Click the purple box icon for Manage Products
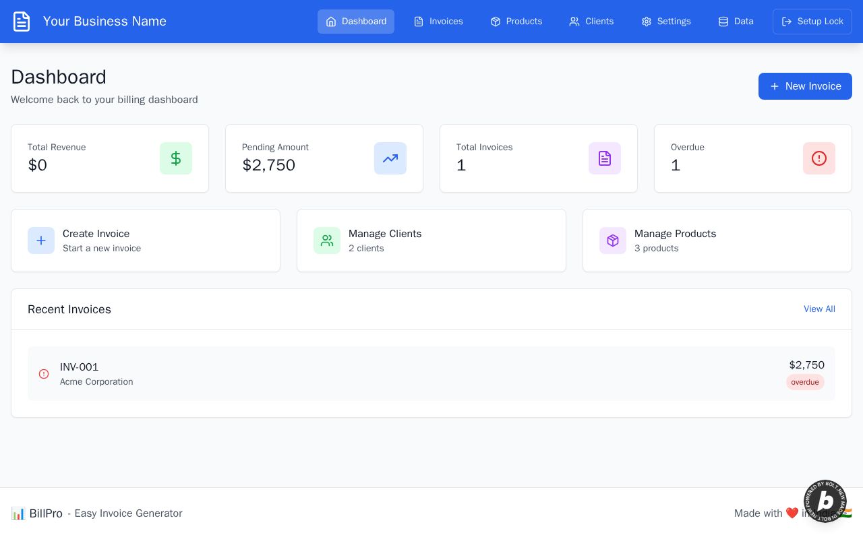863x539 pixels. pos(613,241)
